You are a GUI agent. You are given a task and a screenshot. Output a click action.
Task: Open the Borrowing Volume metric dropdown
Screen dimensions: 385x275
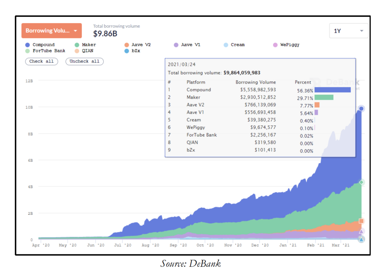52,31
